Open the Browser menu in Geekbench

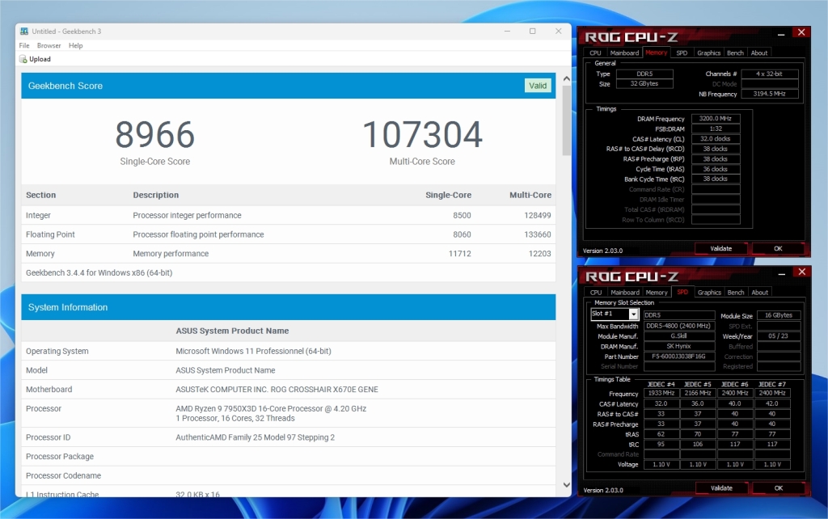click(x=49, y=46)
